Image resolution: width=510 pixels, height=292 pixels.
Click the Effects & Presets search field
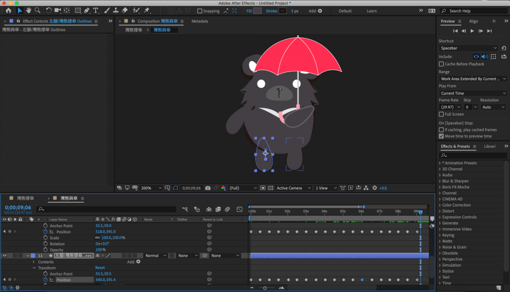[x=472, y=155]
